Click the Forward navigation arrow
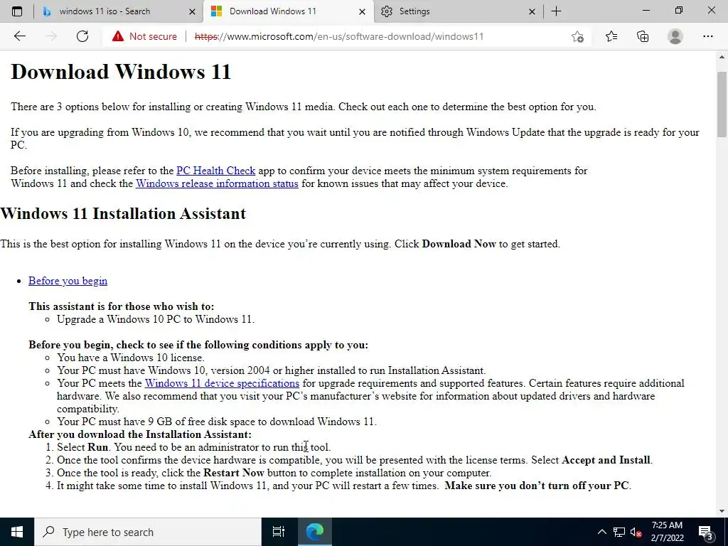Screen dimensions: 728x546 click(51, 36)
